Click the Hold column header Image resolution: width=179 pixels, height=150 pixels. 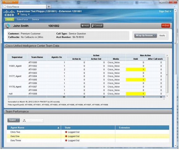pyautogui.click(x=135, y=59)
